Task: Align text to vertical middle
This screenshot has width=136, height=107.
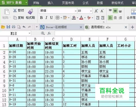Action: point(115,11)
